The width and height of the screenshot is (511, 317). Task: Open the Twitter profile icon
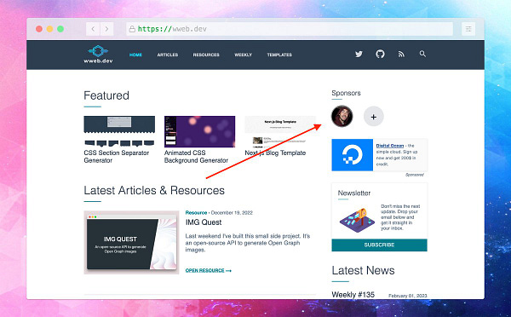[x=359, y=55]
